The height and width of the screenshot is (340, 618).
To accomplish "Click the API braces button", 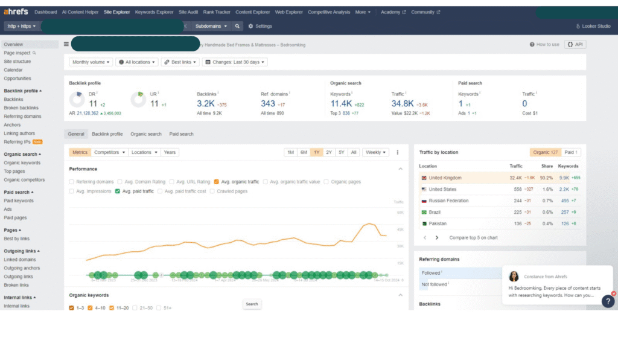I will coord(575,44).
